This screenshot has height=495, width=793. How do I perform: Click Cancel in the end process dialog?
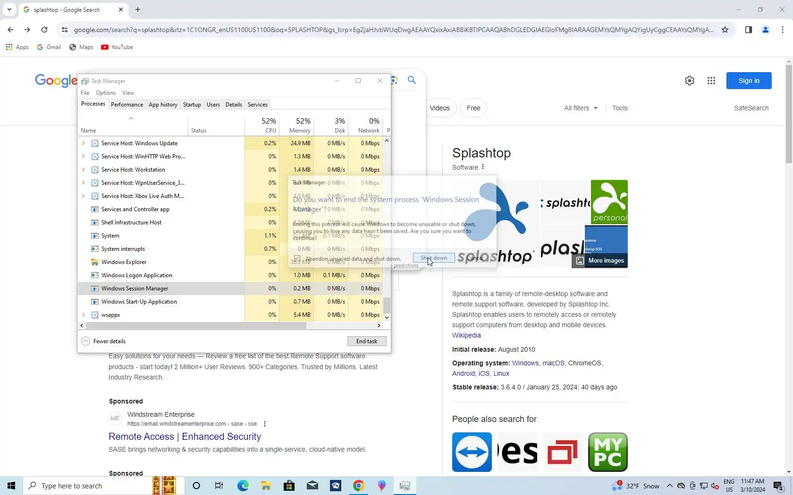click(x=475, y=258)
